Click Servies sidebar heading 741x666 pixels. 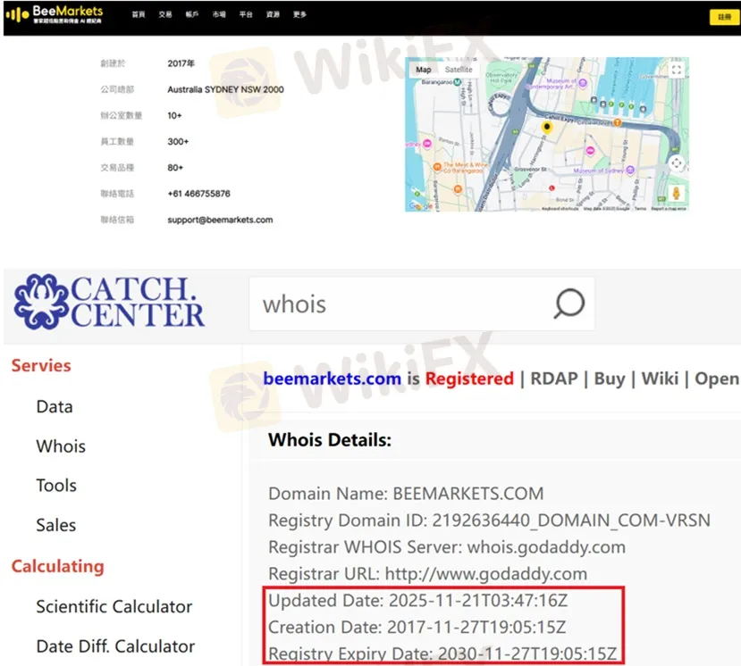point(41,366)
